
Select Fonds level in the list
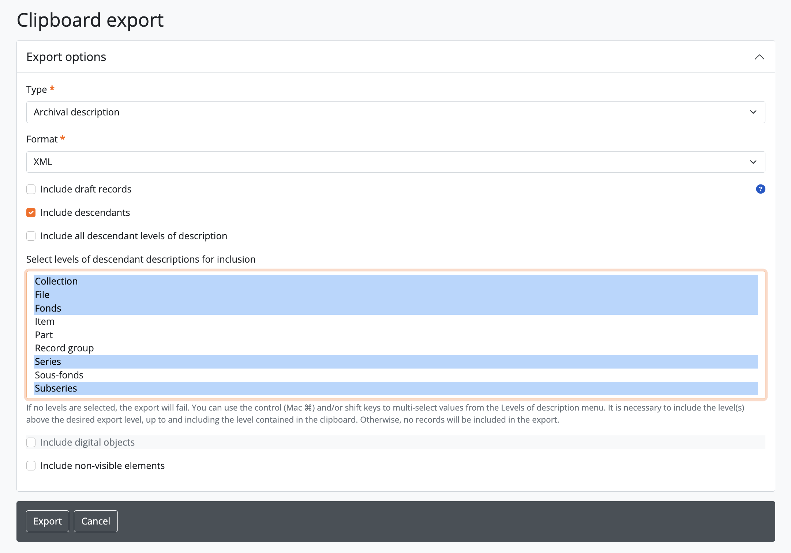point(48,308)
